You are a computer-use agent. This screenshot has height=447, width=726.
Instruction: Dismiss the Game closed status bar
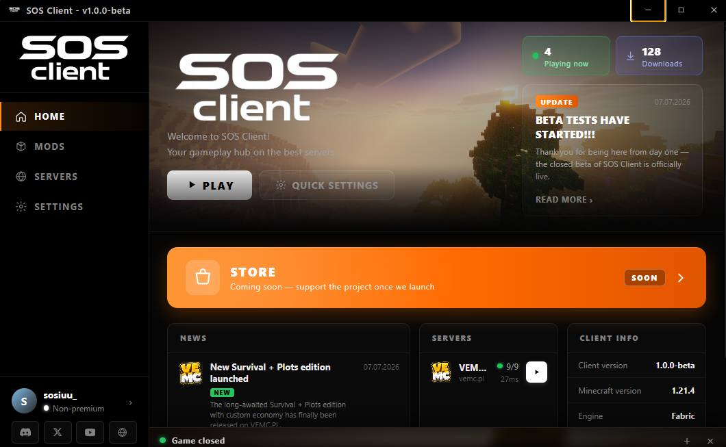tap(710, 441)
